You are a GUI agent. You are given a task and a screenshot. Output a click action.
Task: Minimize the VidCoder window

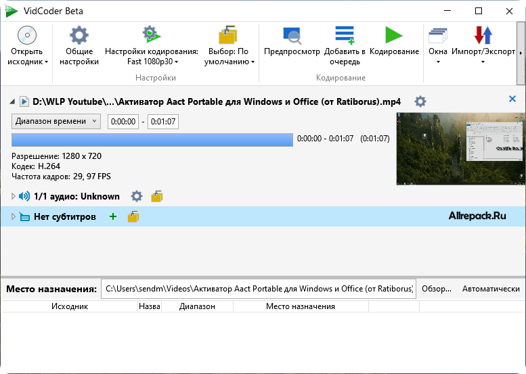[447, 11]
